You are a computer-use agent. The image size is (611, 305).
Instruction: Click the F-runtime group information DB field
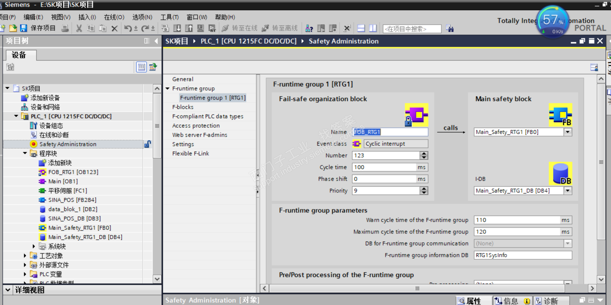click(523, 255)
